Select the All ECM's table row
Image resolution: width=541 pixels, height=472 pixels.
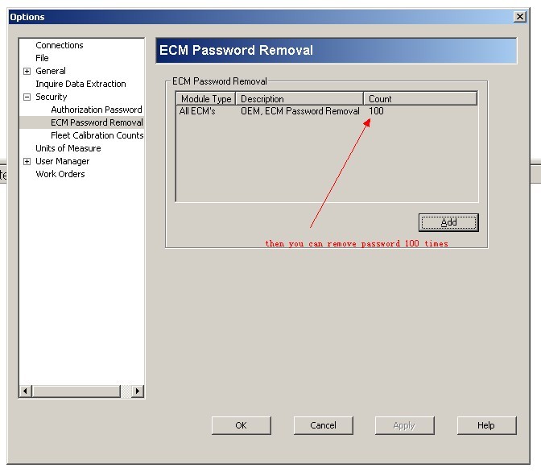(x=197, y=111)
